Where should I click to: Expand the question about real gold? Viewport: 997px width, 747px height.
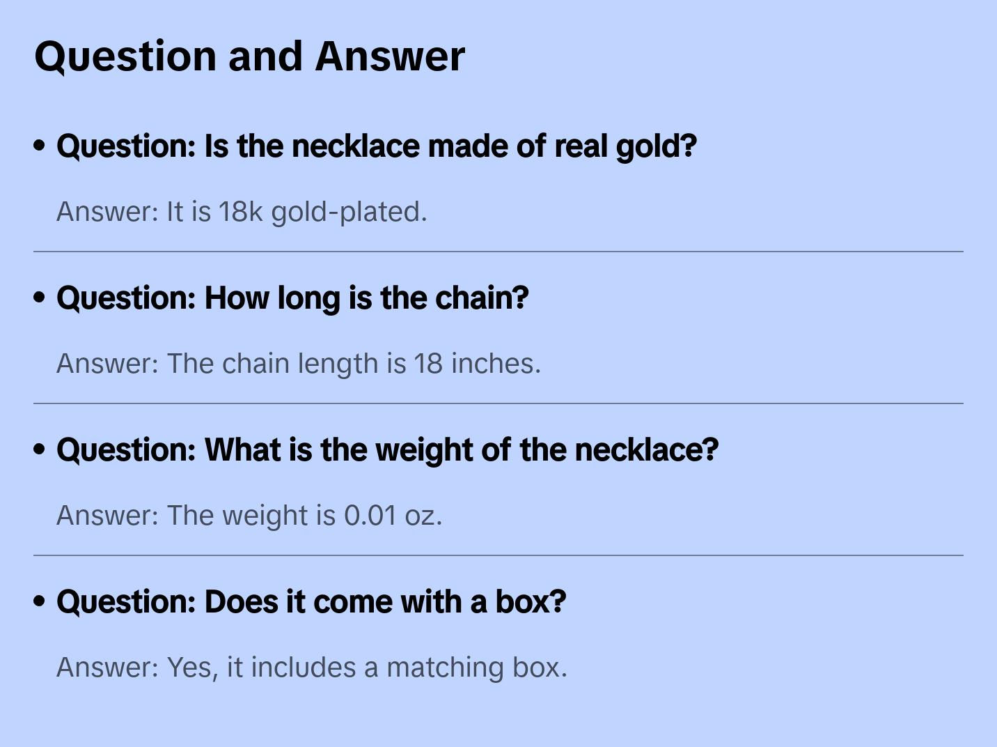tap(376, 146)
